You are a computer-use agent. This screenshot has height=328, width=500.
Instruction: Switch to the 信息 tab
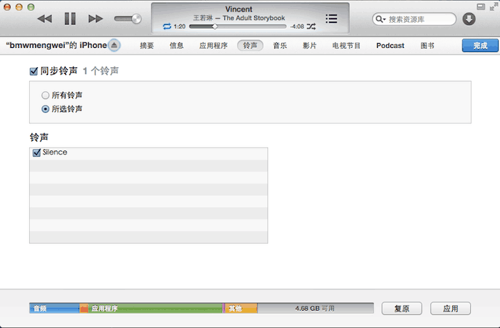tap(176, 46)
